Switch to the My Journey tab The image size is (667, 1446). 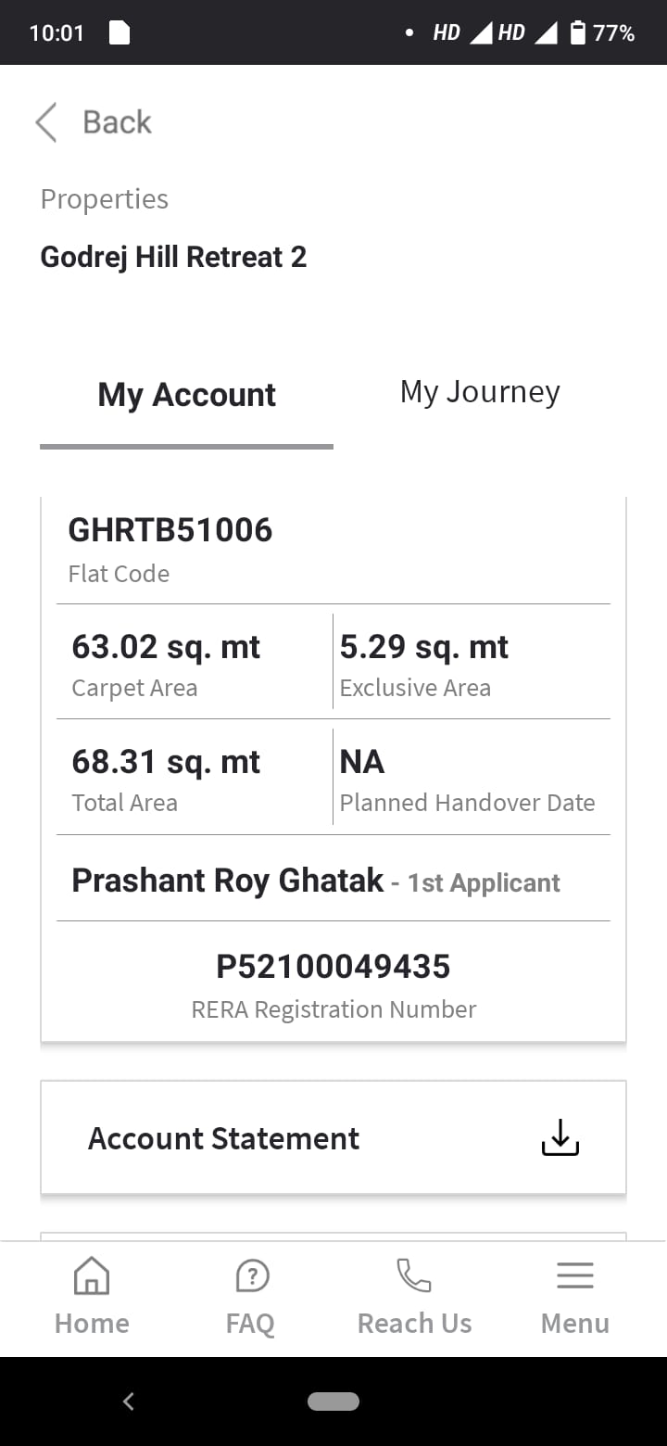(x=480, y=392)
